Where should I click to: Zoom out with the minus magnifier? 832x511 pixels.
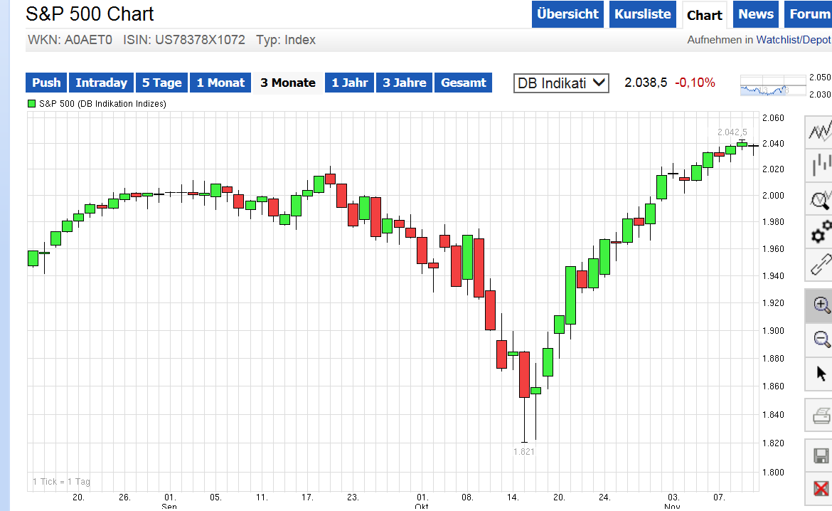[819, 340]
